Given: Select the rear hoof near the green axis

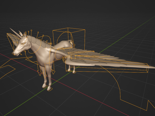Looking at the screenshot, I should 74,72.
